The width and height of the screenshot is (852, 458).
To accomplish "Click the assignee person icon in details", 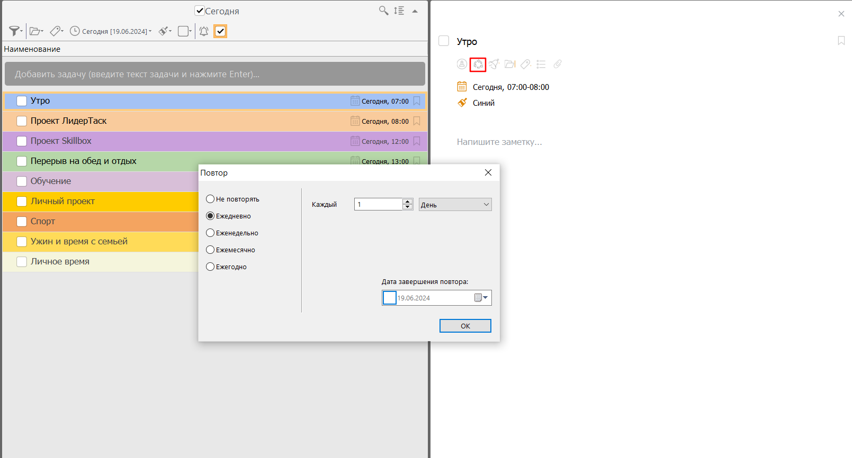I will (462, 64).
